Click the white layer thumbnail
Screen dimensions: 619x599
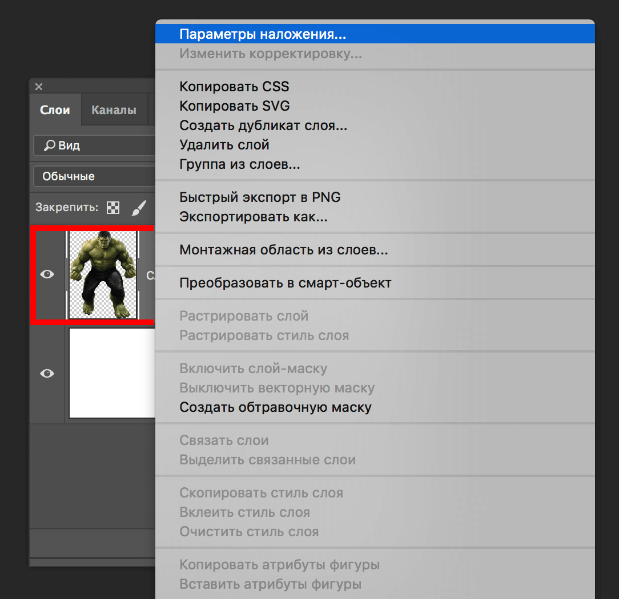[112, 373]
